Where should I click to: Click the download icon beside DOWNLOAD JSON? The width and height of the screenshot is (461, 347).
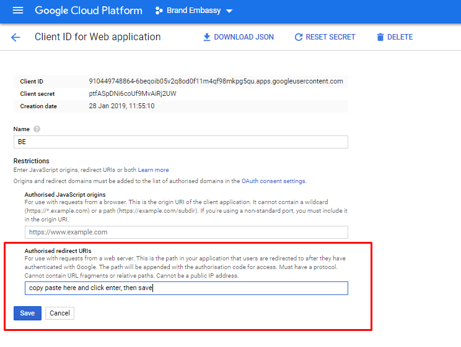point(207,37)
